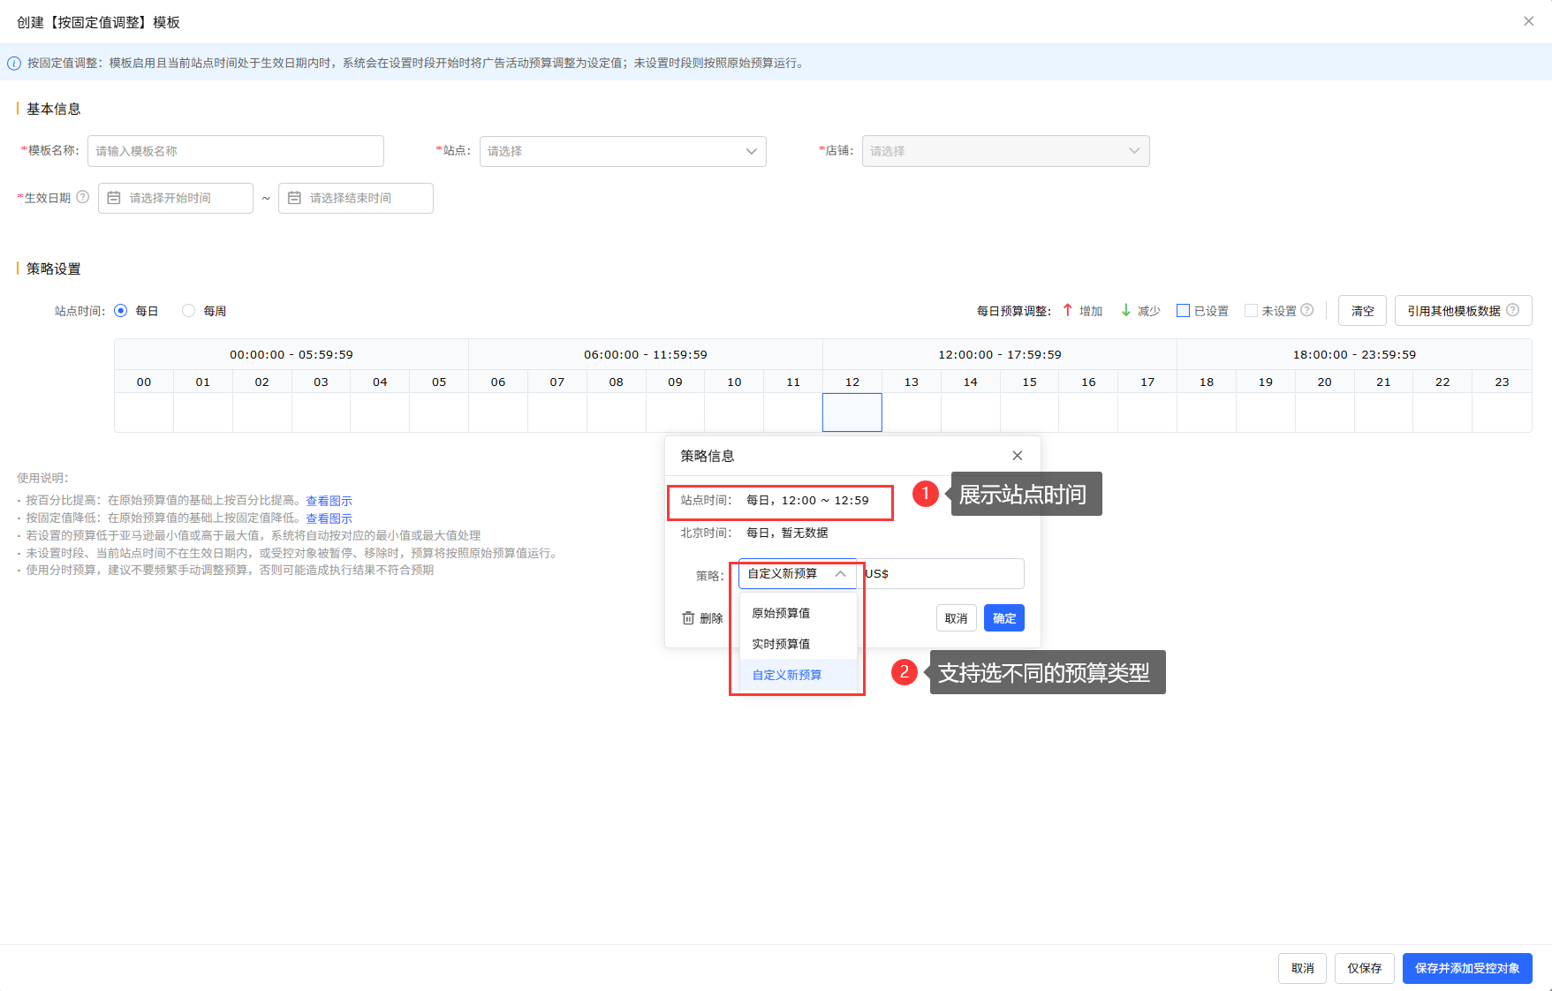Click the 请选择开始时间 date field
Screen dimensions: 1552x991
(x=176, y=198)
